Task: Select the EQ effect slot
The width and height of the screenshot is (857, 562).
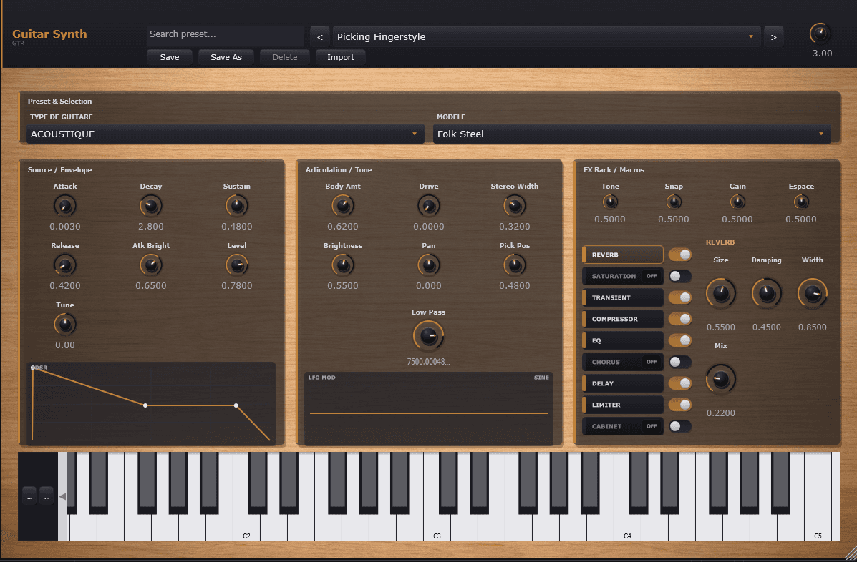Action: 623,340
